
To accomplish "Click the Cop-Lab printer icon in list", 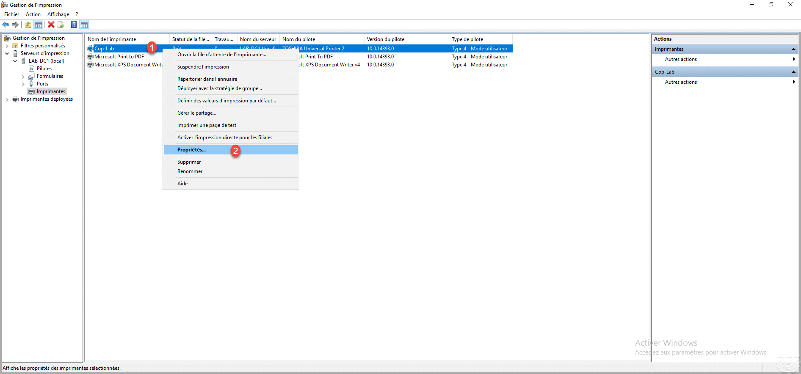I will pos(90,49).
